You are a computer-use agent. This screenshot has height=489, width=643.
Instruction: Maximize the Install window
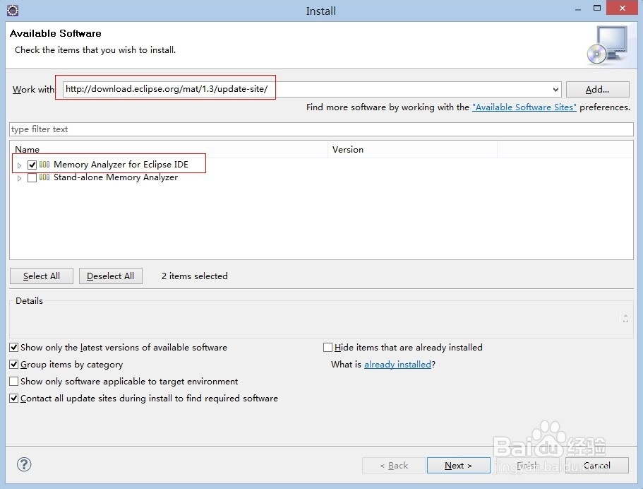(x=597, y=8)
